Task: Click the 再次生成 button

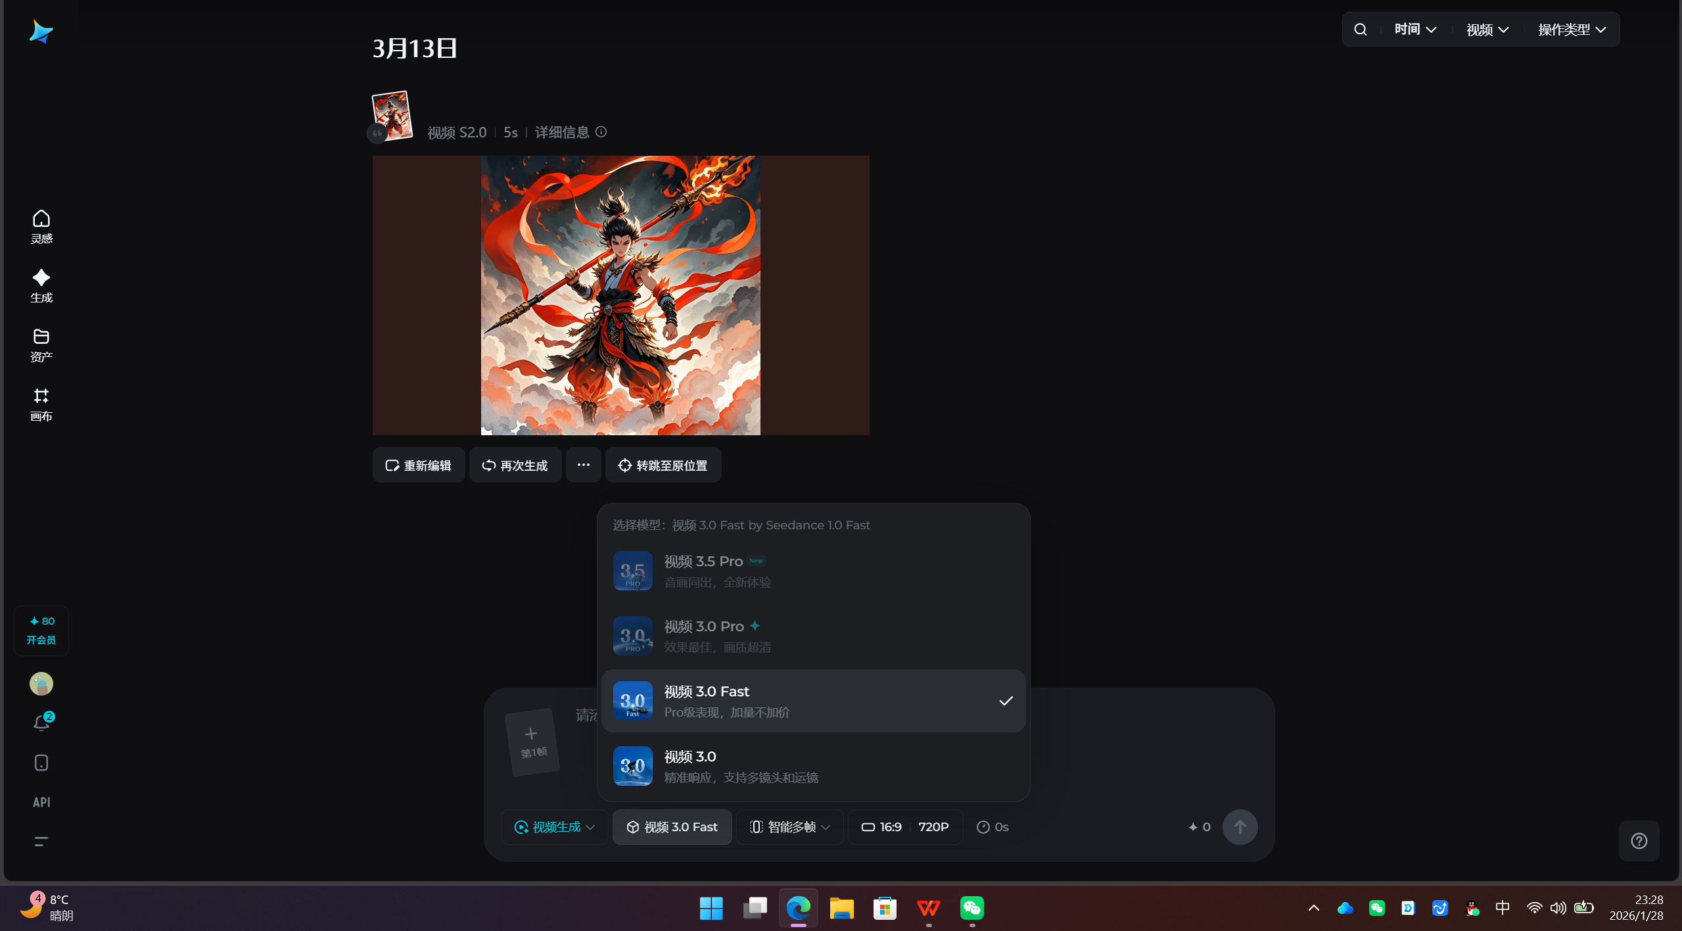Action: [x=515, y=465]
